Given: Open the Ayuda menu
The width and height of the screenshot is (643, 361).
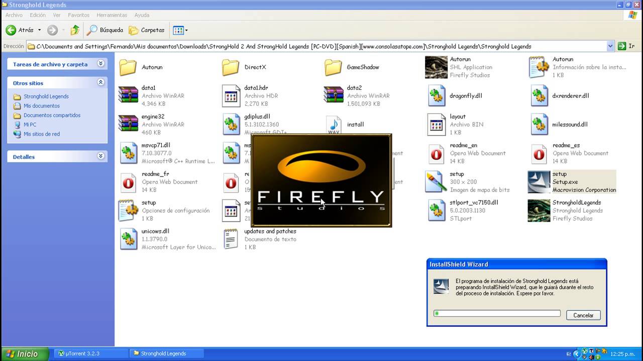Looking at the screenshot, I should (x=142, y=15).
